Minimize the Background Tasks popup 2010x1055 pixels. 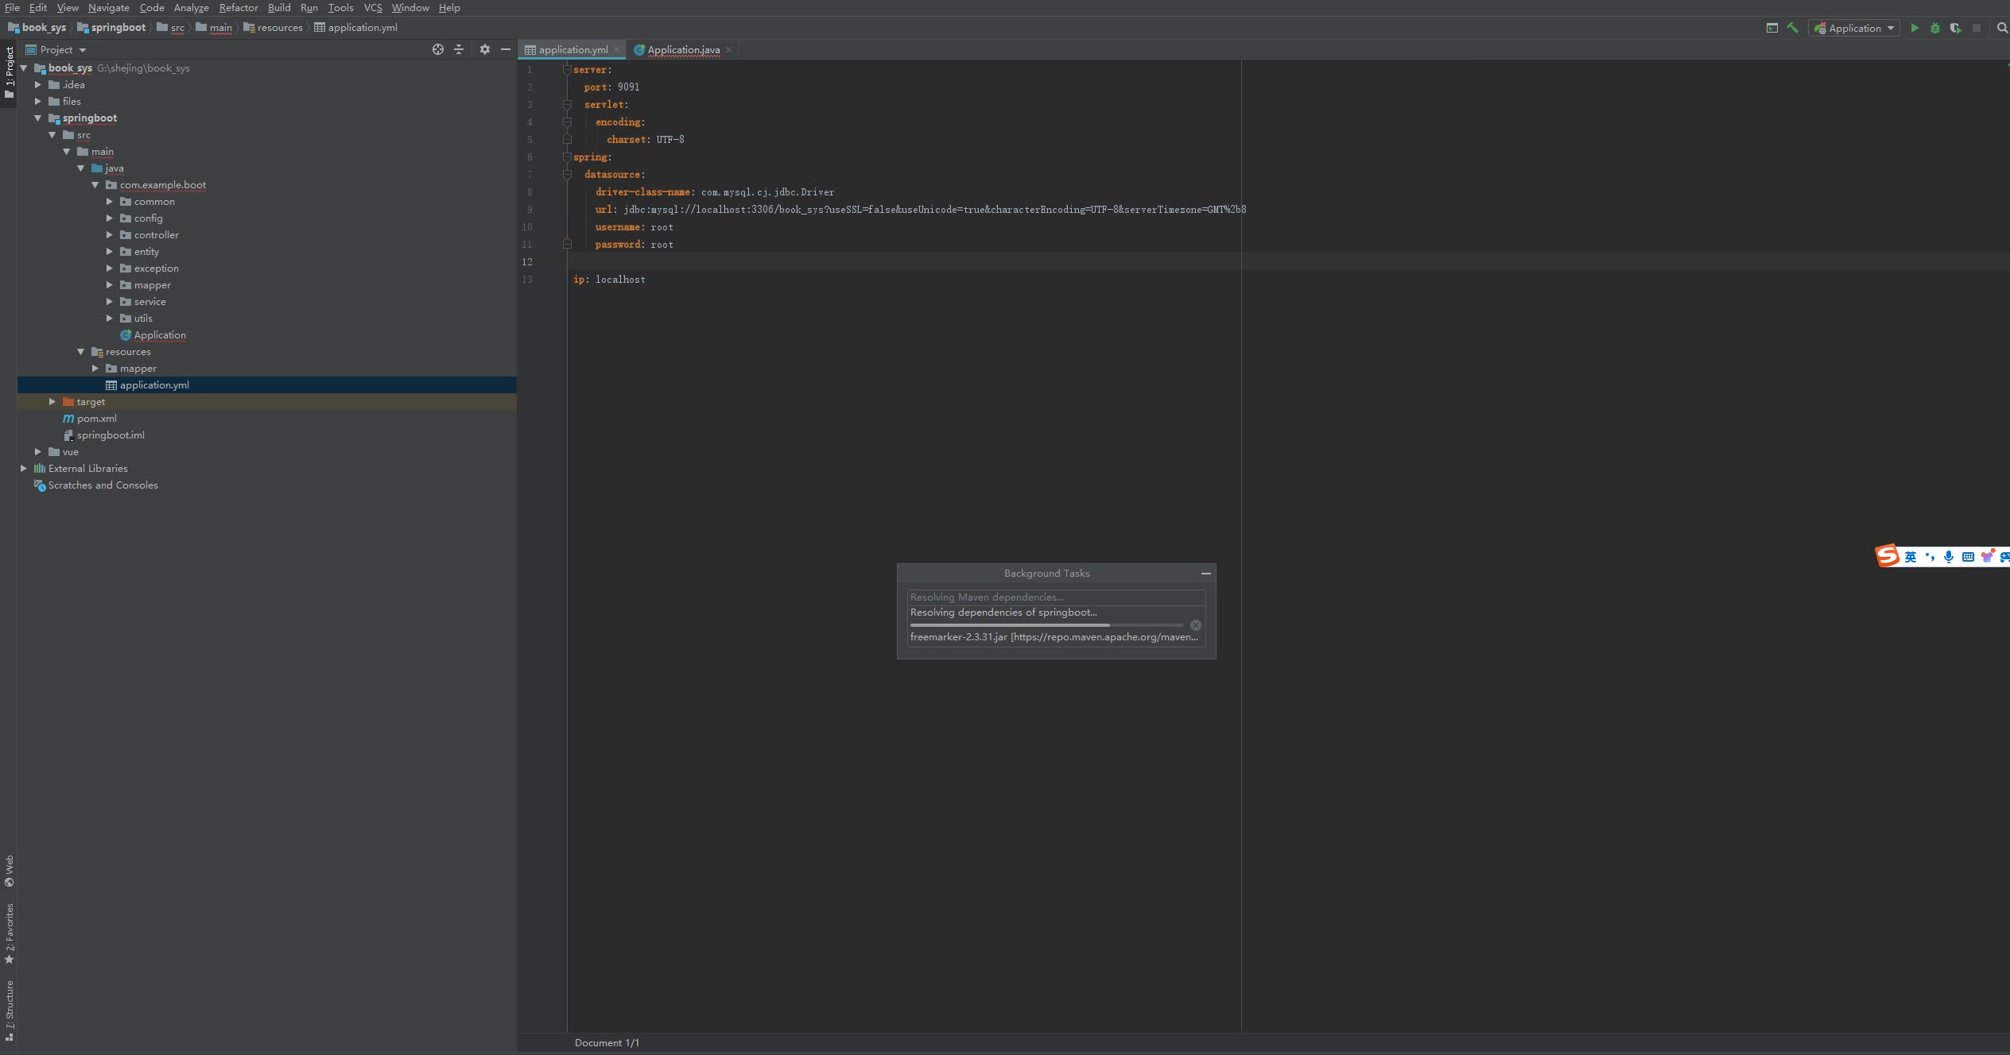point(1205,574)
